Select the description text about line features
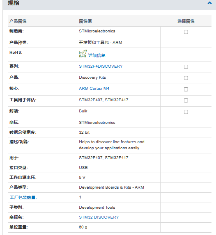 [x=112, y=145]
